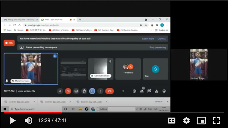The height and width of the screenshot is (128, 228).
Task: Toggle the Meet camera off button
Action: click(x=68, y=91)
